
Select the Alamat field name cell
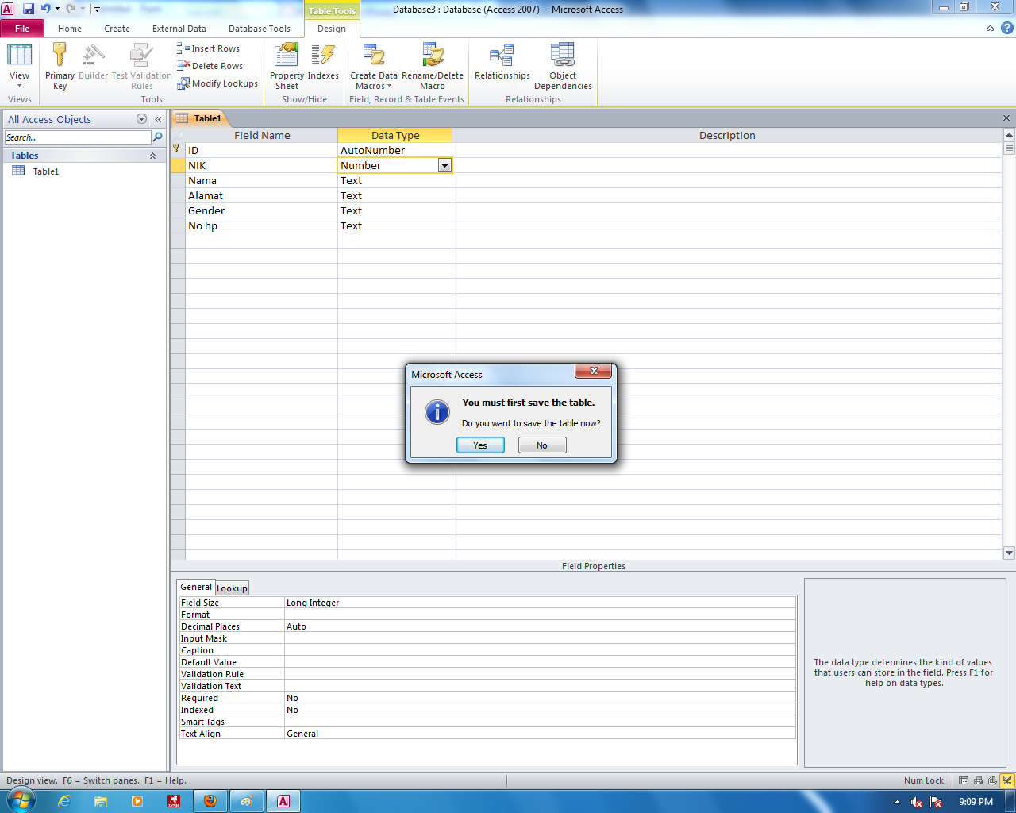point(261,195)
